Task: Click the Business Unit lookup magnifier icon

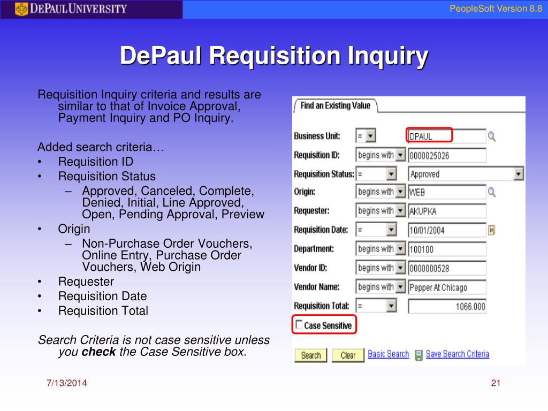Action: point(492,136)
